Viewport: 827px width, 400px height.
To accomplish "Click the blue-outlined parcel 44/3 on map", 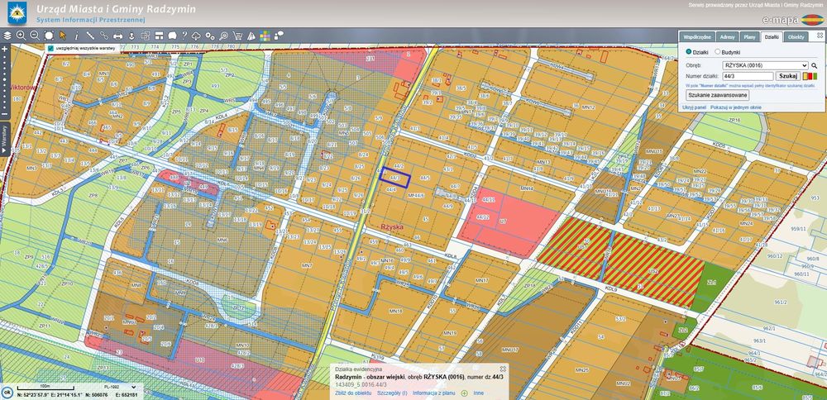I will [x=395, y=178].
